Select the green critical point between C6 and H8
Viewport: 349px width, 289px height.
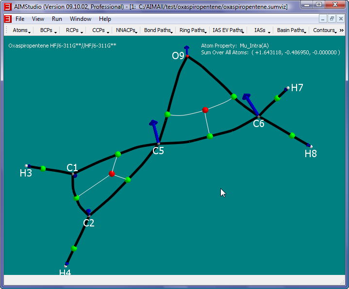point(292,136)
